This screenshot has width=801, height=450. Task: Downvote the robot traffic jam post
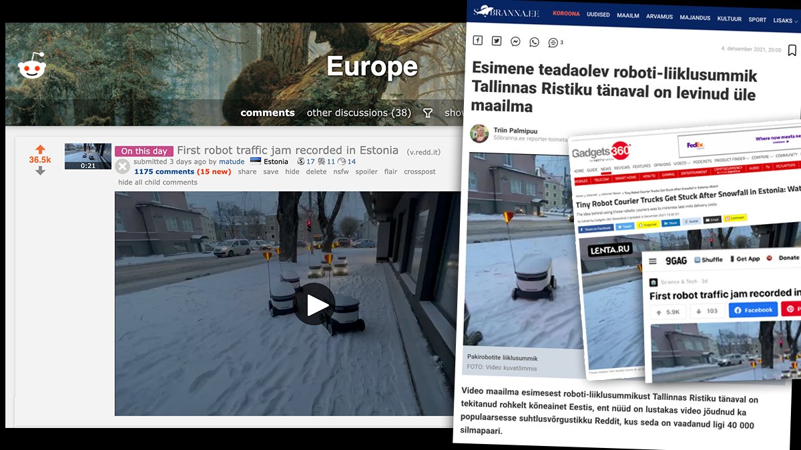coord(40,171)
